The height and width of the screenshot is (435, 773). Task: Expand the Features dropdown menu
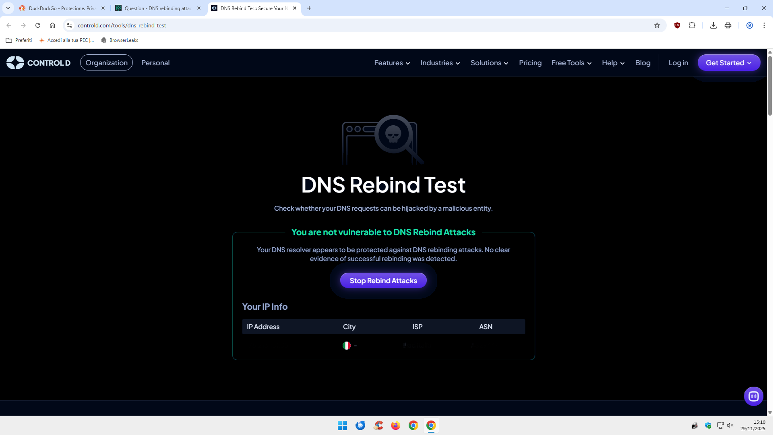click(x=392, y=63)
